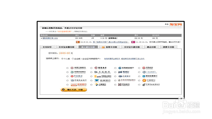Click the orange new badge before 12.9-12.13 promo
This screenshot has height=119, width=212.
click(78, 42)
